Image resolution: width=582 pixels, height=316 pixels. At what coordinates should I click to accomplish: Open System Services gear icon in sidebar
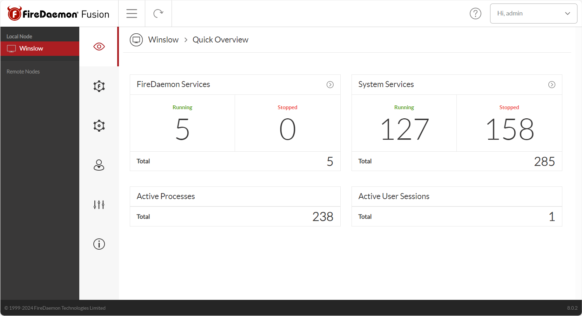coord(99,126)
